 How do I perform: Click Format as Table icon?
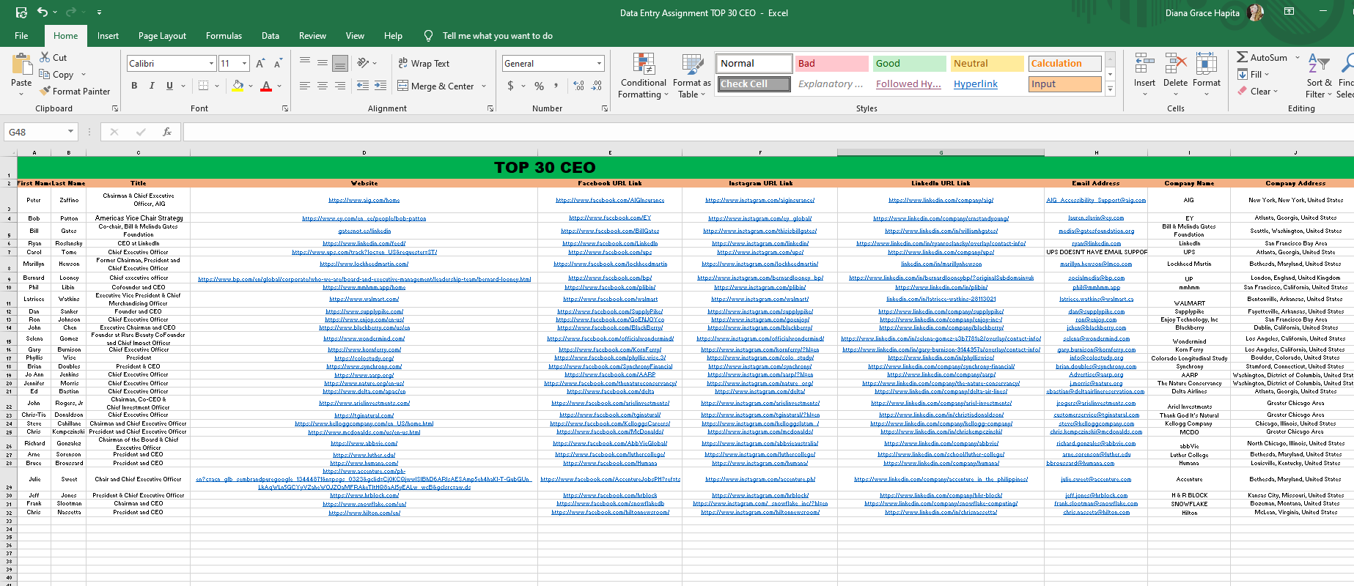point(692,64)
